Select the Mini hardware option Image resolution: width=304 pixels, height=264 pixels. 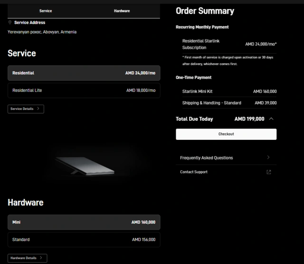[x=84, y=222]
